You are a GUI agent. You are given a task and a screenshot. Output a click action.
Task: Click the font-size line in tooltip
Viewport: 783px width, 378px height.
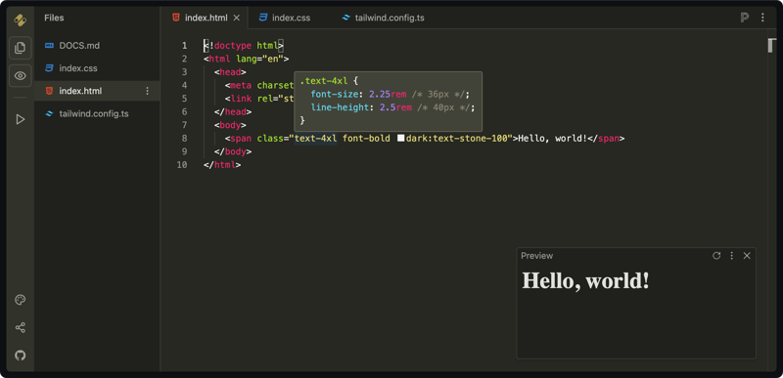(x=390, y=94)
